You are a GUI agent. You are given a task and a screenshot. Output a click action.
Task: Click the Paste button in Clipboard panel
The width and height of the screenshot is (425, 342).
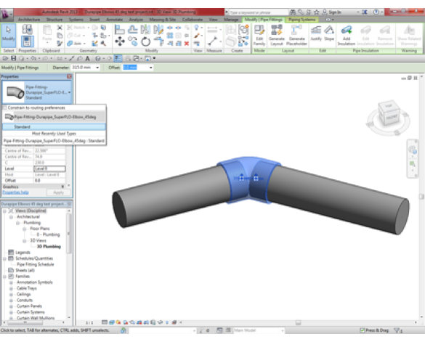coord(47,34)
